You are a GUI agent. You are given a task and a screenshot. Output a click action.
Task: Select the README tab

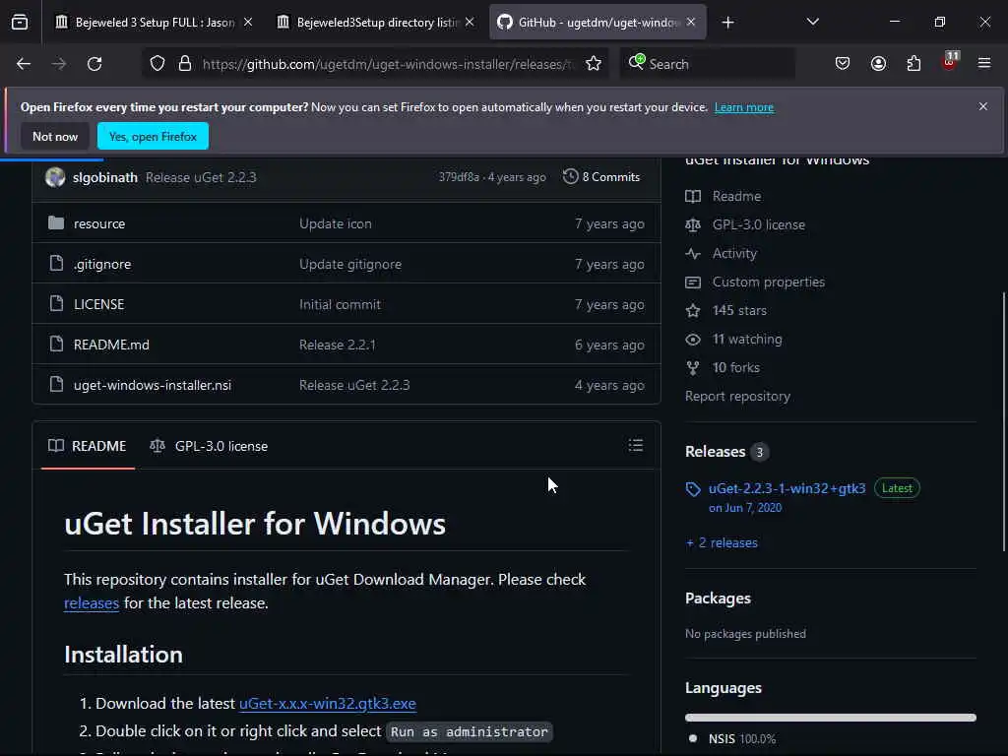coord(88,446)
